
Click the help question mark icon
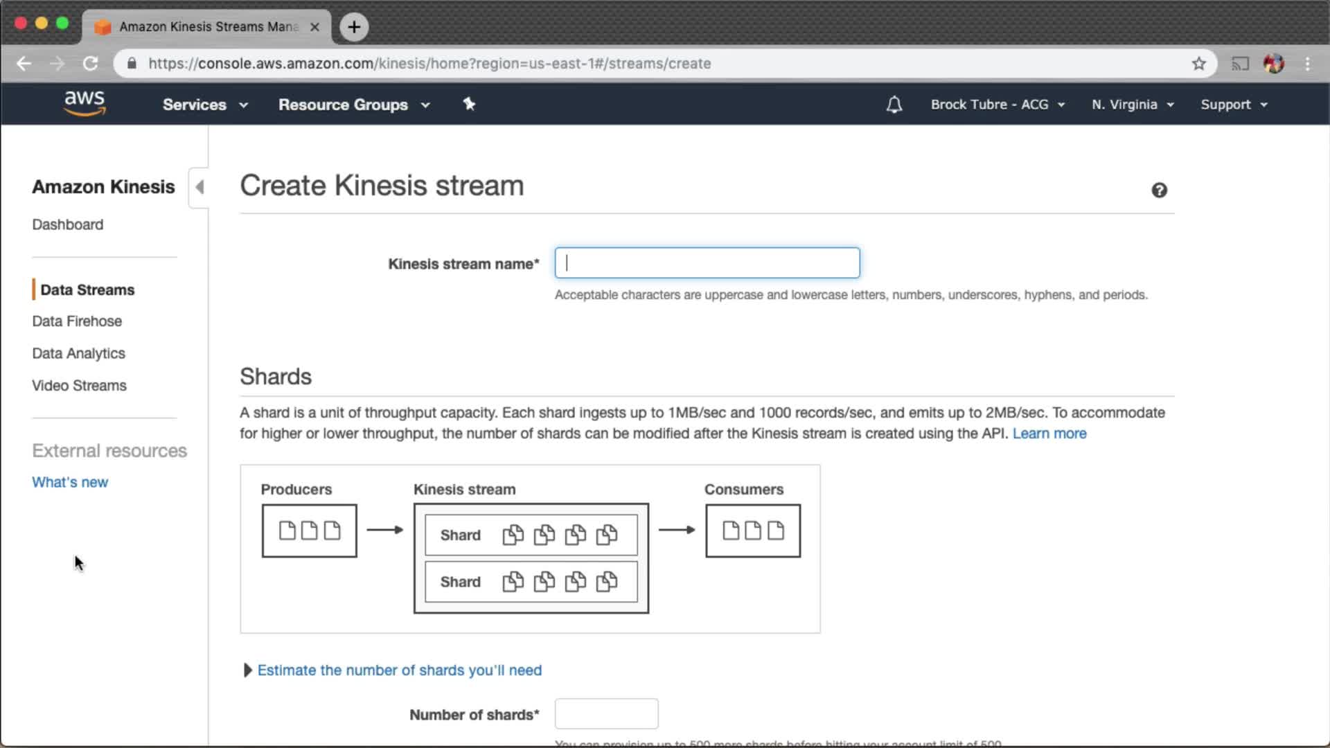1159,190
